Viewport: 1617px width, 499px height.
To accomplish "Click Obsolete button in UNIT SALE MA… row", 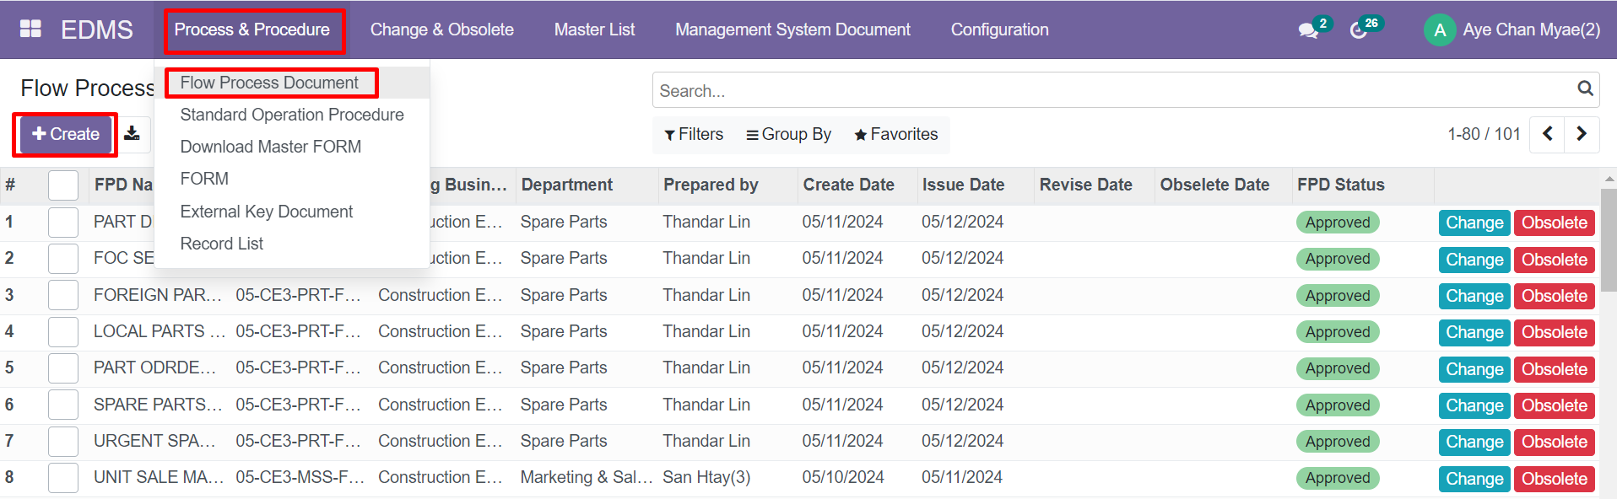I will coord(1554,479).
